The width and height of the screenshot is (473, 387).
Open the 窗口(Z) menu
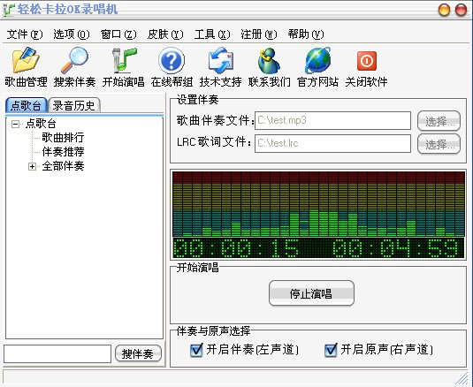pos(118,34)
